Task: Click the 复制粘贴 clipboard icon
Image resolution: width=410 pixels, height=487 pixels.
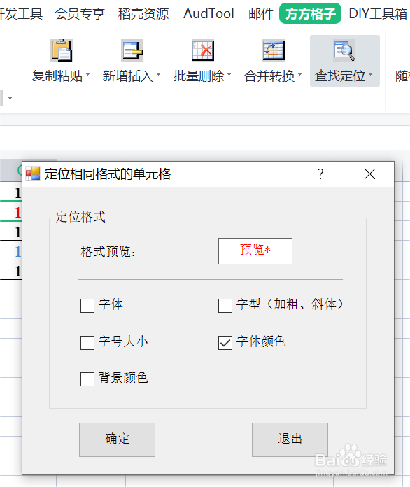Action: pos(62,50)
